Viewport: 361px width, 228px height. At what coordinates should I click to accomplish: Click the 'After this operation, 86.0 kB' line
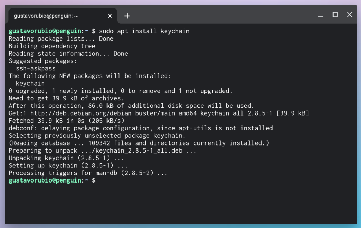(131, 106)
